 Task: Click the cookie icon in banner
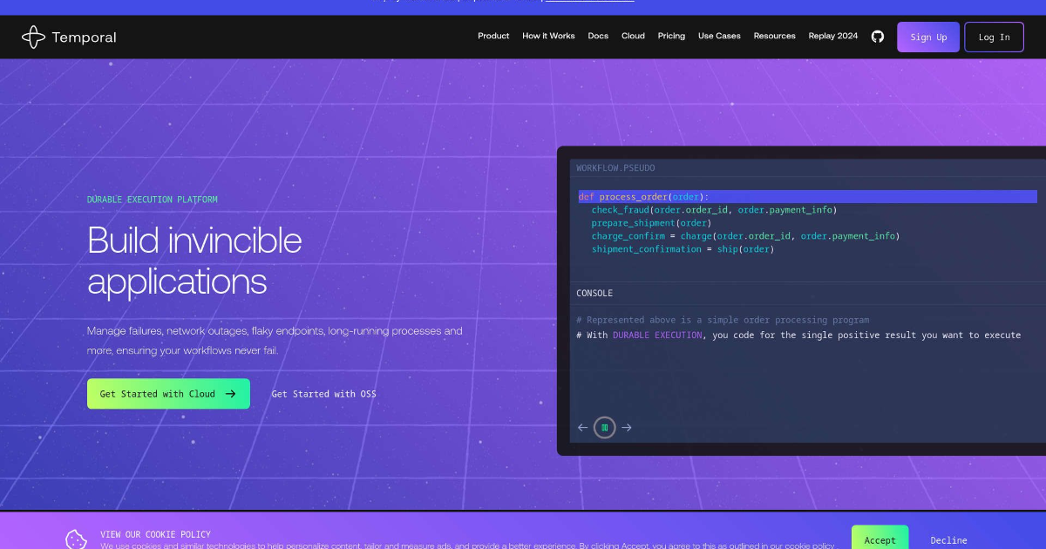click(76, 539)
